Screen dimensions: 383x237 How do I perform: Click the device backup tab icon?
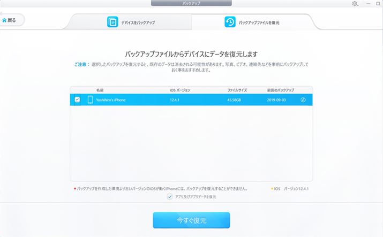point(112,22)
